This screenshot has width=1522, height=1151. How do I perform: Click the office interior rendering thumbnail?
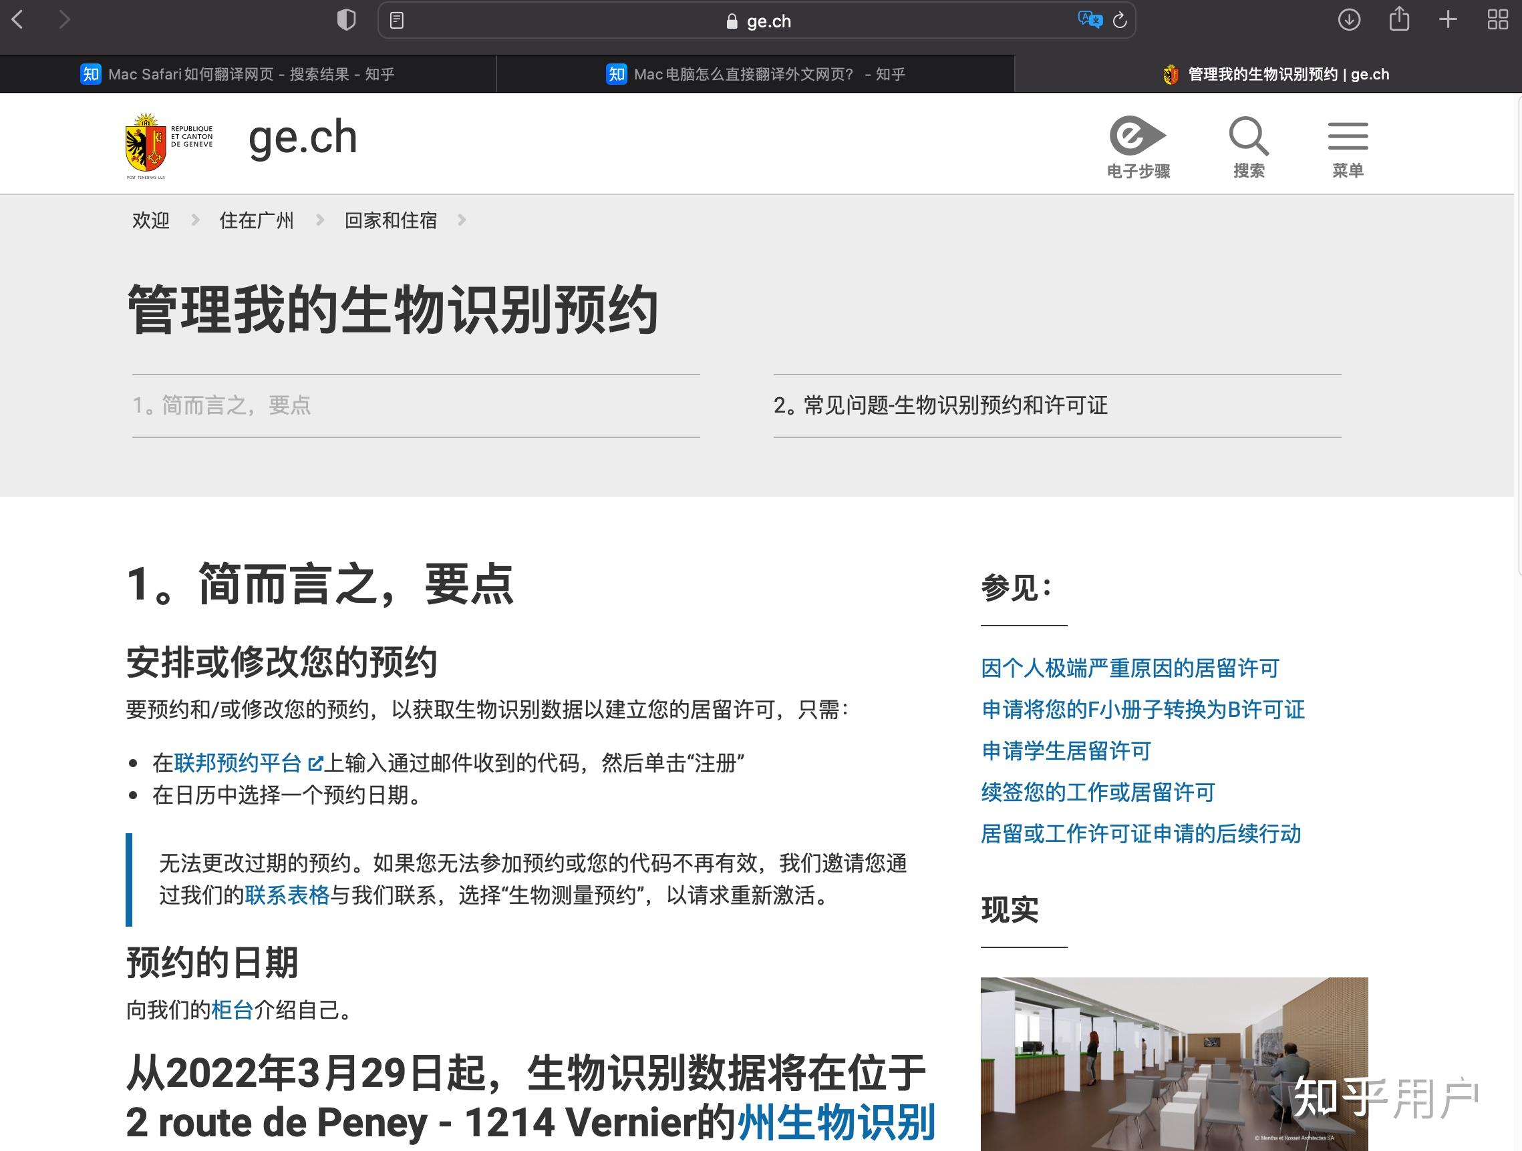coord(1174,1064)
